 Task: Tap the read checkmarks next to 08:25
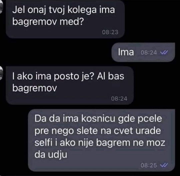tap(164, 165)
